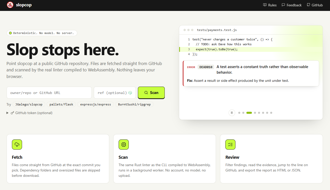Pick the pallets/flask example chip

61,104
